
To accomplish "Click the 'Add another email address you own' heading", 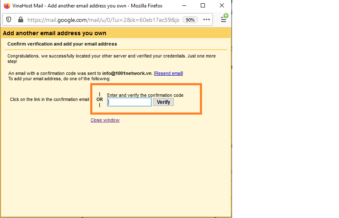I will (55, 33).
